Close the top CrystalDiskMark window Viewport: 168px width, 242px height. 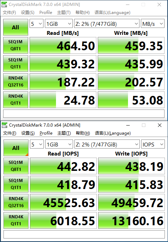point(159,5)
